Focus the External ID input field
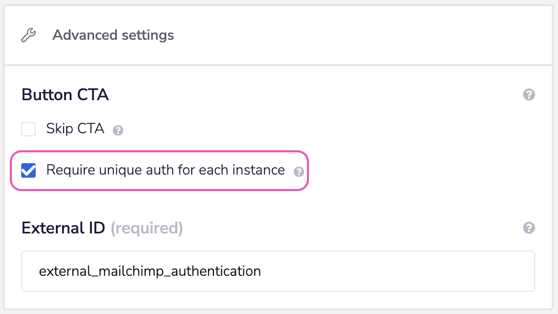This screenshot has height=314, width=558. tap(278, 271)
